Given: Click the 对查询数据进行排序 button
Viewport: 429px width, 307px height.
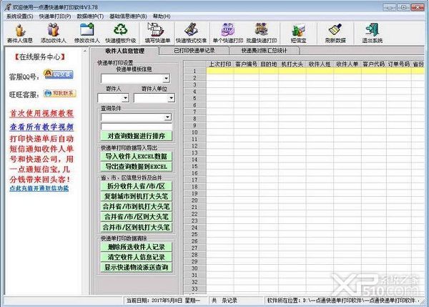Looking at the screenshot, I should 137,136.
